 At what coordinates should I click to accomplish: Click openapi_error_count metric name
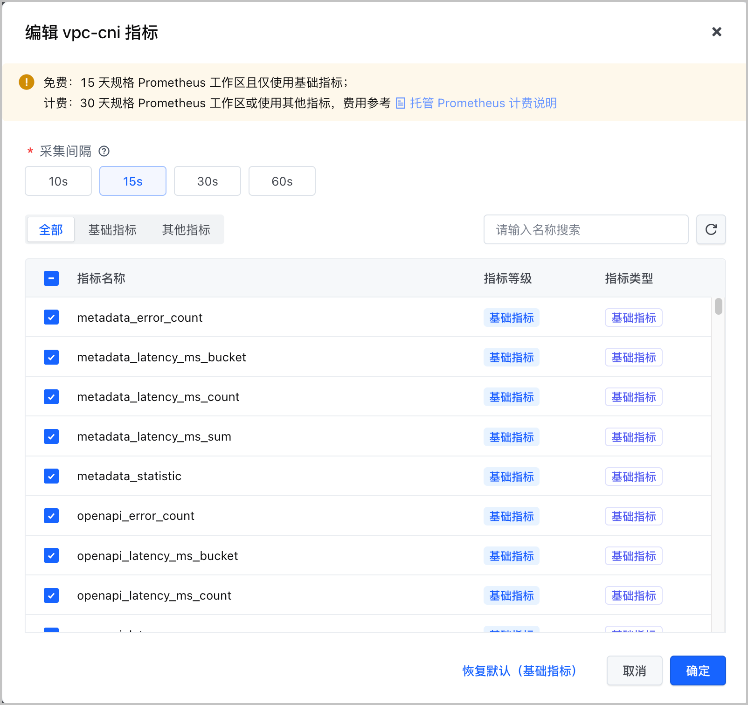[x=136, y=516]
